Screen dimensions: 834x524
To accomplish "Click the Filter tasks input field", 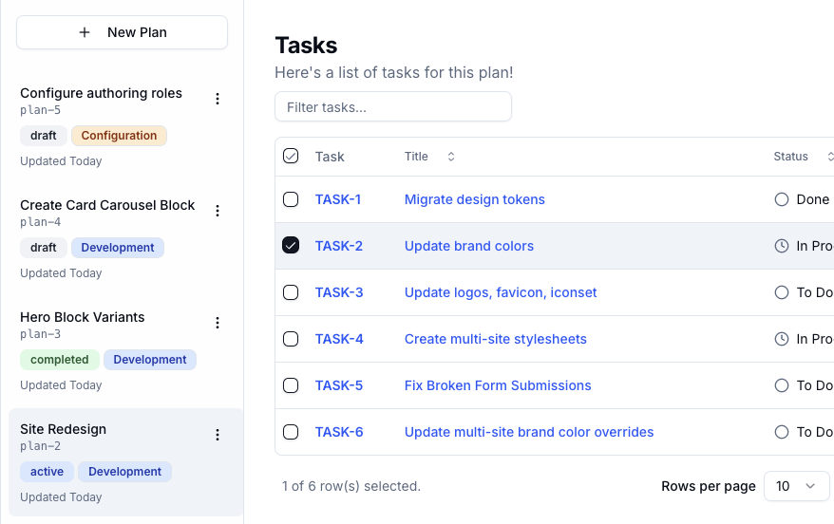I will point(393,107).
